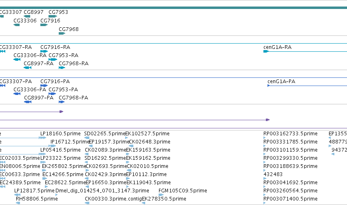The image size is (347, 205).
Task: Select RP003101159.5prime label
Action: point(290,150)
